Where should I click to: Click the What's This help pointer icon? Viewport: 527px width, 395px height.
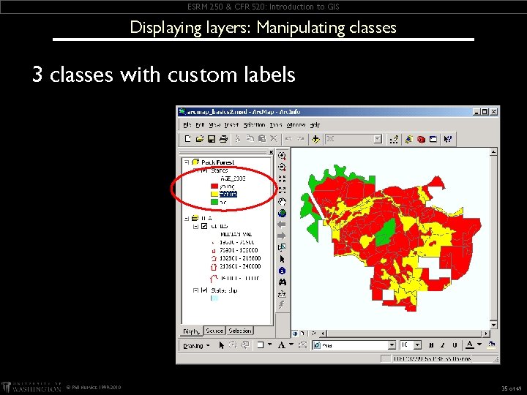[x=448, y=139]
